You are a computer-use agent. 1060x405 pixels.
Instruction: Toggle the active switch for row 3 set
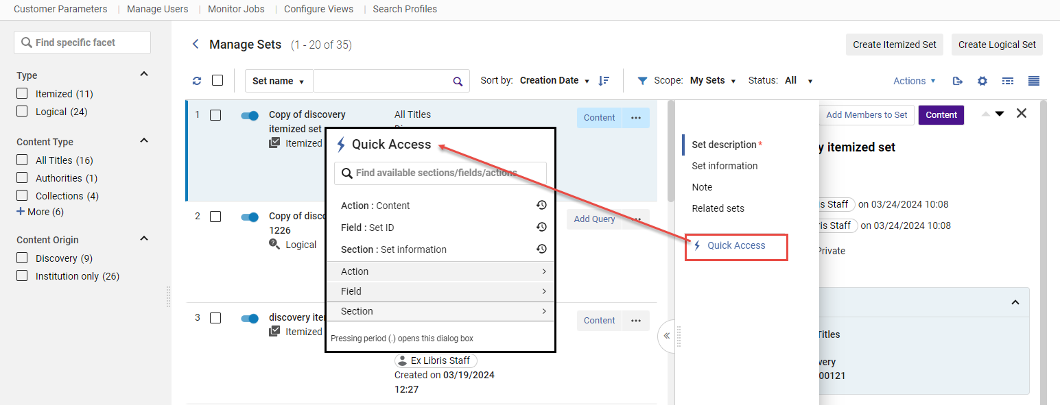(250, 319)
